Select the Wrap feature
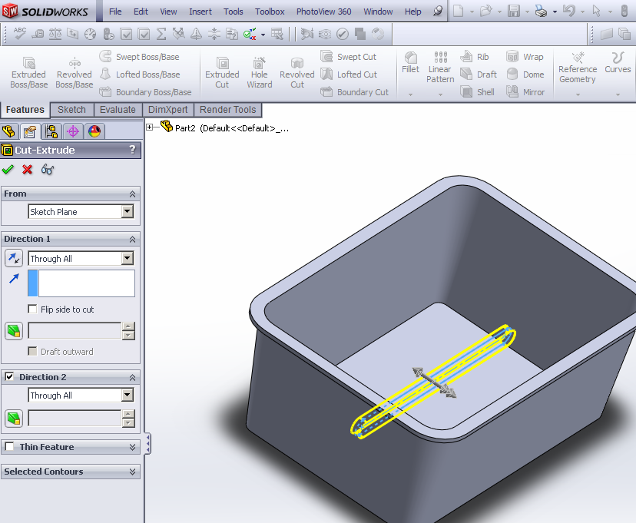 pyautogui.click(x=525, y=57)
